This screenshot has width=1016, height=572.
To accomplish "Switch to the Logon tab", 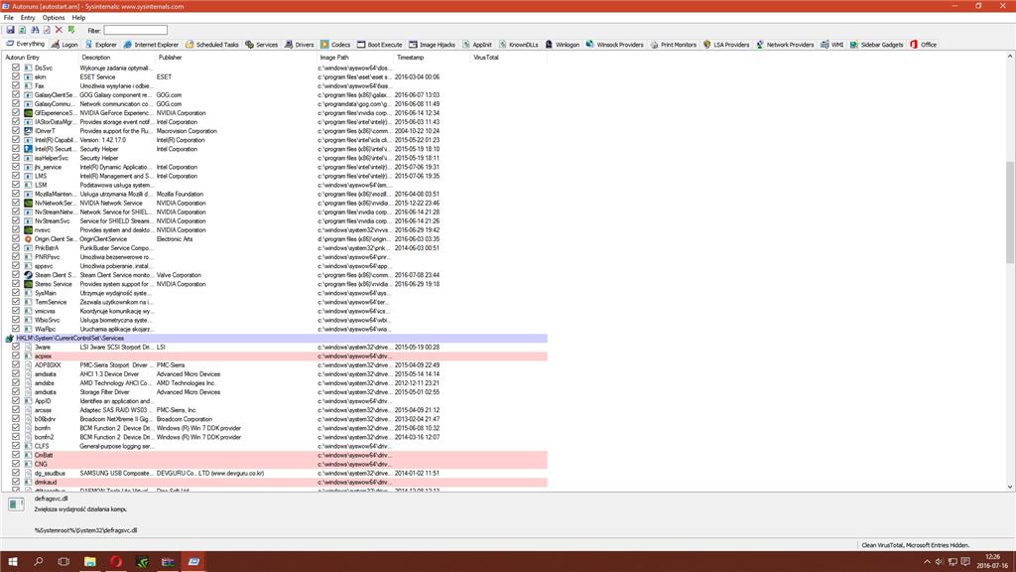I will (64, 45).
